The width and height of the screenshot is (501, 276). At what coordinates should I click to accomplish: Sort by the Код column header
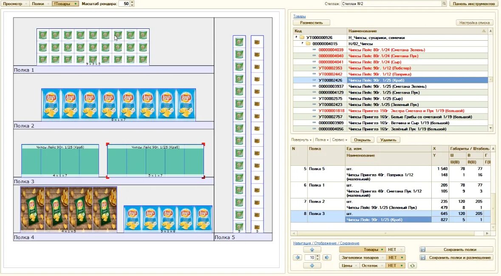(320, 31)
